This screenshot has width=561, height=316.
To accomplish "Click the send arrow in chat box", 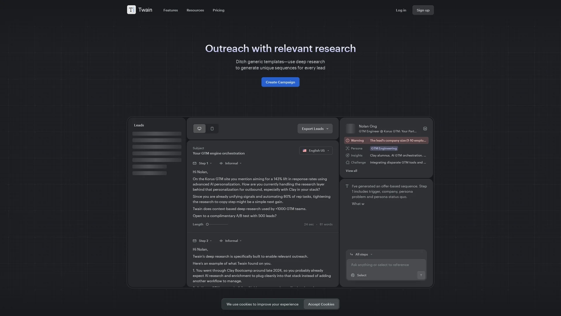I will click(421, 275).
